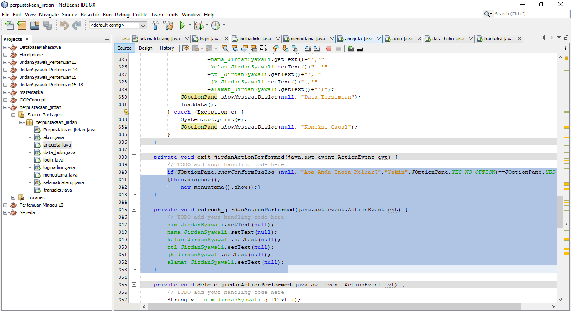
Task: Select the Run Project icon
Action: (x=183, y=25)
